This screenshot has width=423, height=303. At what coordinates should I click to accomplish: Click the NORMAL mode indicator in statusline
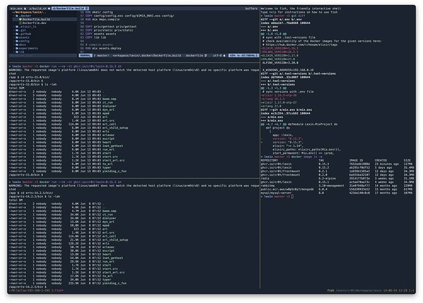click(x=85, y=56)
